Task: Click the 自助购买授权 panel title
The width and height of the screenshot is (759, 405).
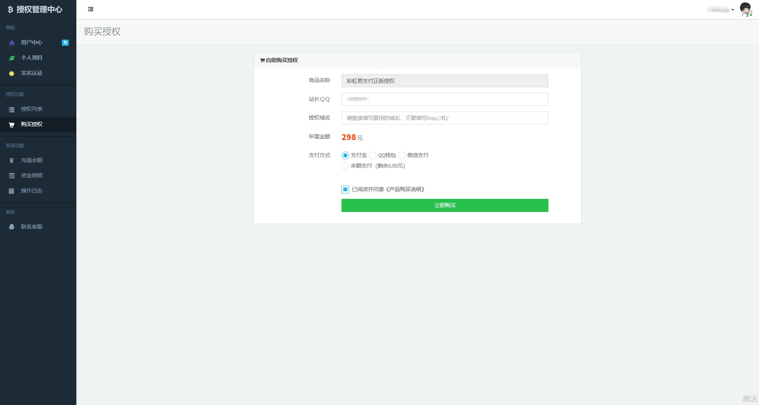Action: tap(282, 60)
